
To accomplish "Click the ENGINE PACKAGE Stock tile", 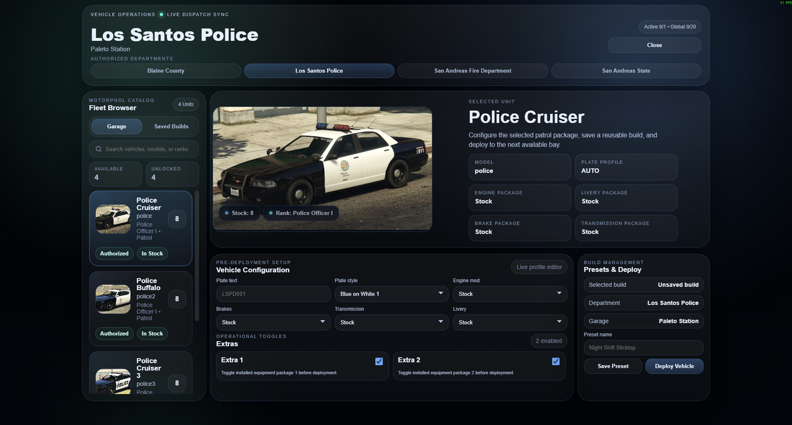I will (x=520, y=197).
